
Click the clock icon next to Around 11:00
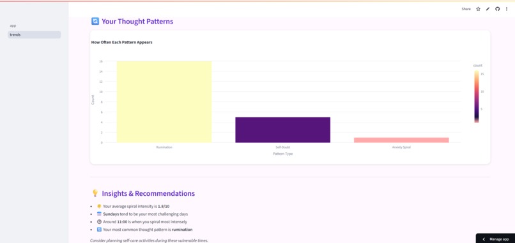point(99,222)
